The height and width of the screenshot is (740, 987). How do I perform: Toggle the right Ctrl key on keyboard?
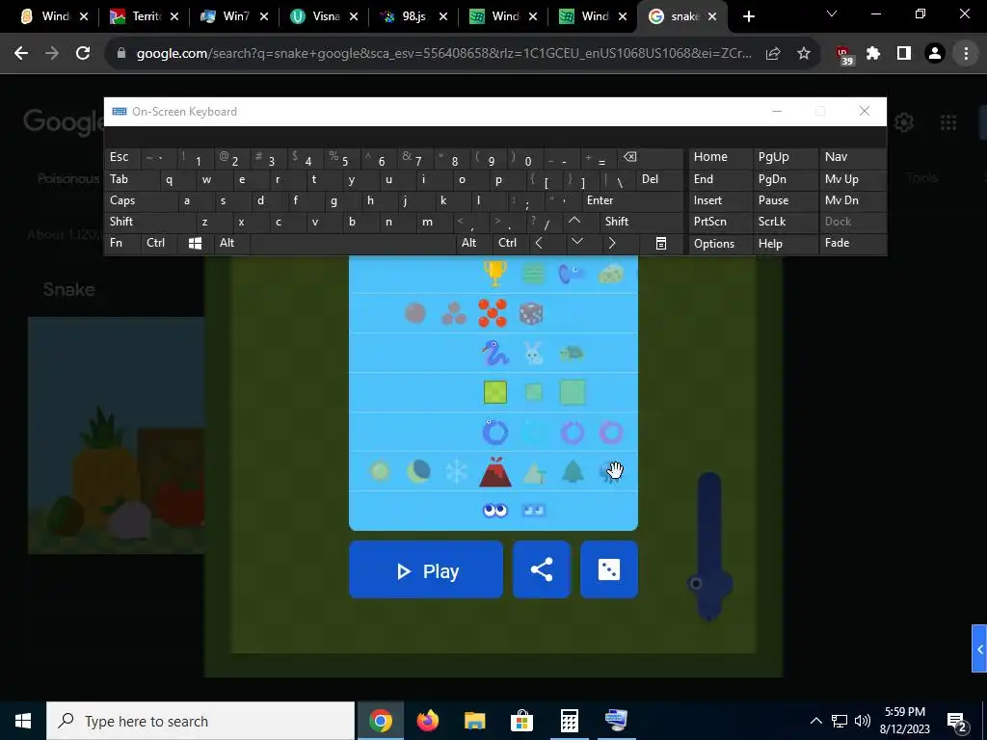pyautogui.click(x=511, y=244)
